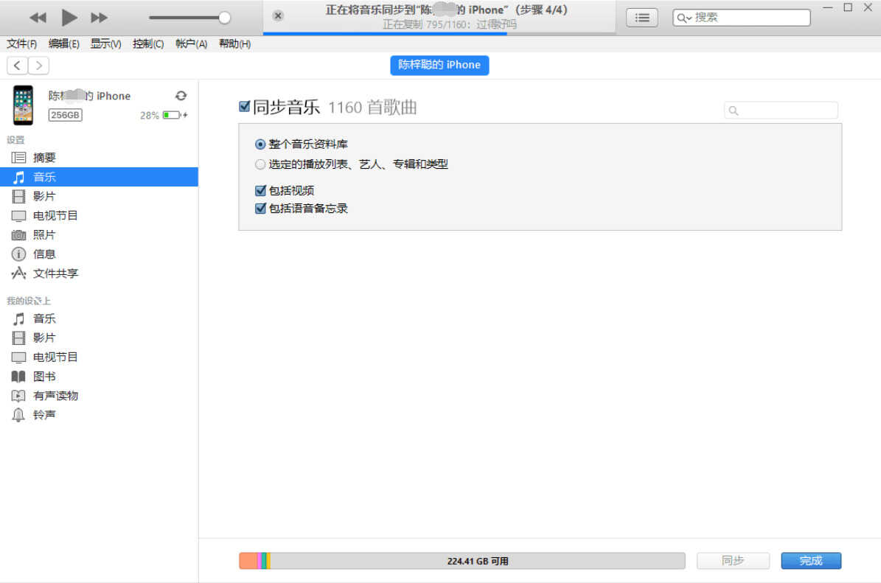
Task: Go forward with the right chevron button
Action: tap(38, 66)
